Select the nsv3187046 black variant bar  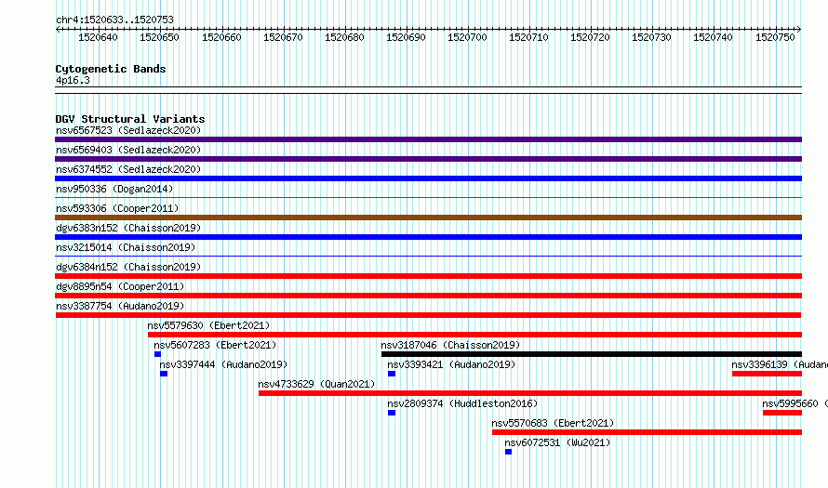[x=592, y=354]
